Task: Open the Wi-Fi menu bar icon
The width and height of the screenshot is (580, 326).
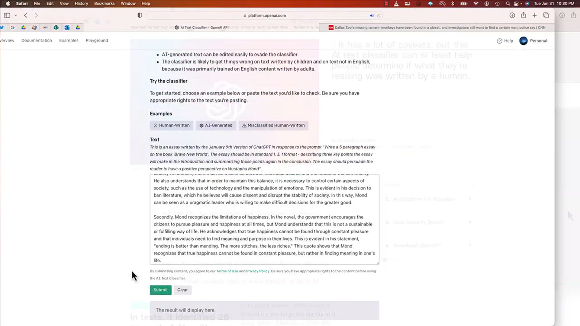Action: point(476,4)
